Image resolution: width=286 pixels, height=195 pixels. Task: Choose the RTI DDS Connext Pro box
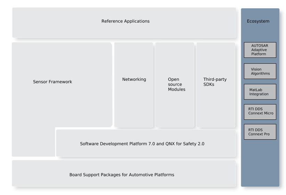click(260, 132)
